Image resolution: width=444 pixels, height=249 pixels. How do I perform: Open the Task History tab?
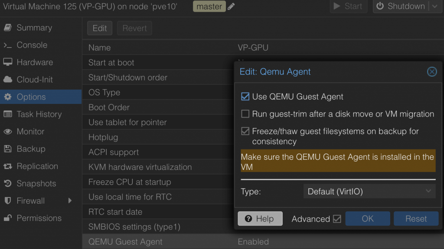pos(41,114)
